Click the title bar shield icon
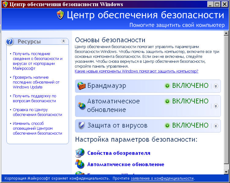Screen dimensions: 230x183 click(x=5, y=4)
